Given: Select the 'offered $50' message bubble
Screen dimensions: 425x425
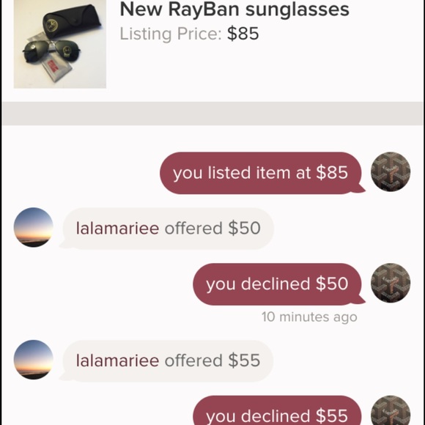Looking at the screenshot, I should pyautogui.click(x=167, y=229).
